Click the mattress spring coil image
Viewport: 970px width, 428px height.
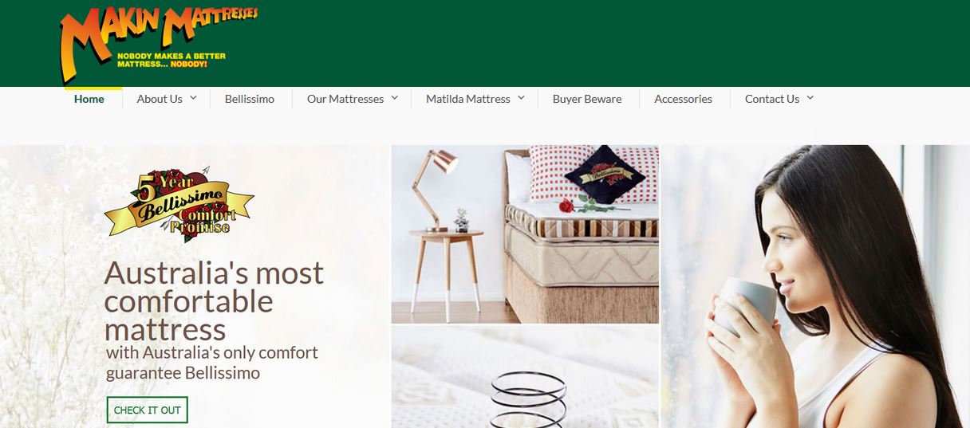click(525, 377)
